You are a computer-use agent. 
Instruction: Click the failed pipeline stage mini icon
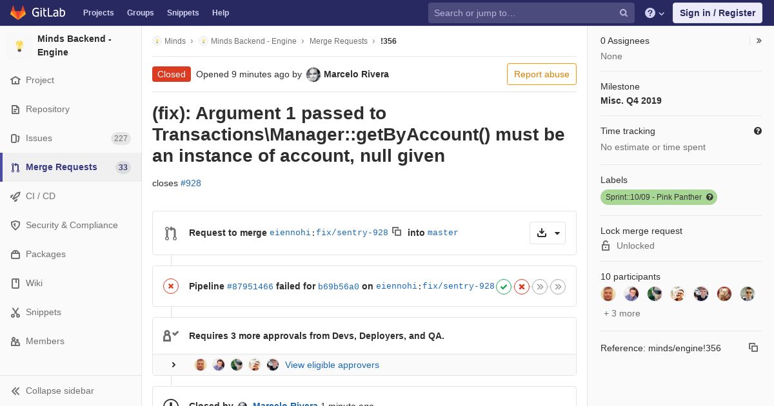click(x=522, y=286)
